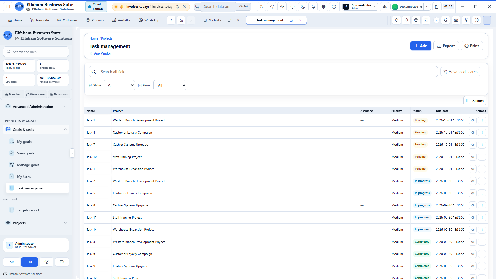Screen dimensions: 496x279
Task: Open settings gear in top bar
Action: [x=292, y=7]
